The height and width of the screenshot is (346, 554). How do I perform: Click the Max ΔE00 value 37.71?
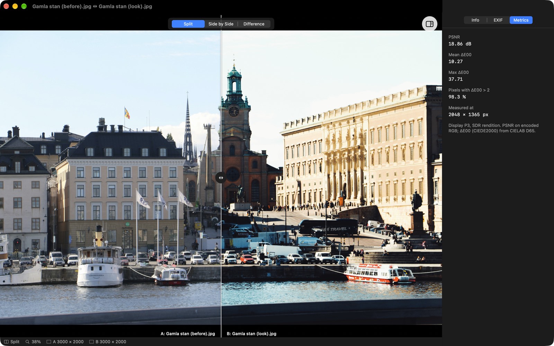455,79
